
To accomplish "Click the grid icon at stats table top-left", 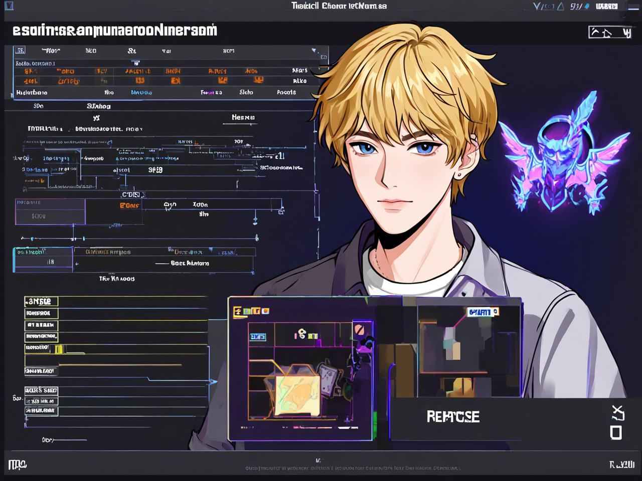I will click(20, 51).
